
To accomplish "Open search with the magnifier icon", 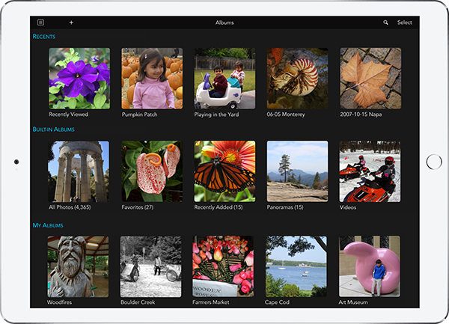I will (x=386, y=22).
